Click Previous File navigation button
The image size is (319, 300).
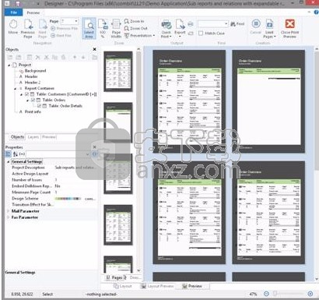(x=64, y=29)
